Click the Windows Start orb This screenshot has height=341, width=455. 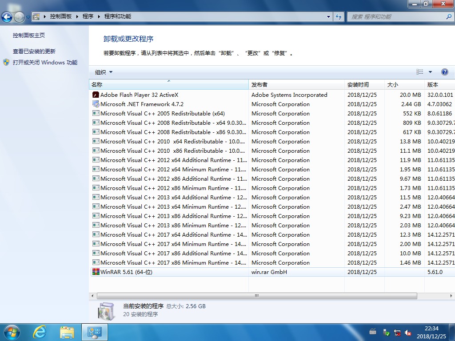point(12,332)
